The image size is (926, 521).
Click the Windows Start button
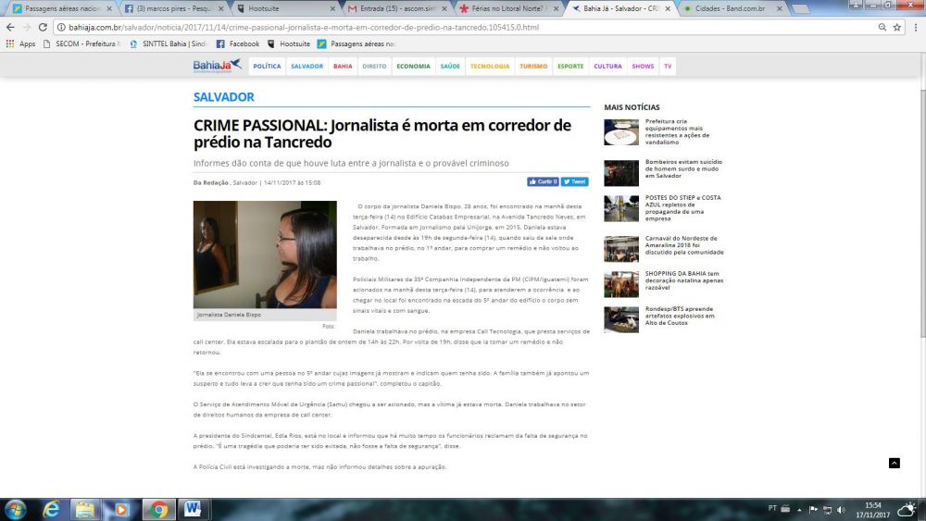point(16,509)
